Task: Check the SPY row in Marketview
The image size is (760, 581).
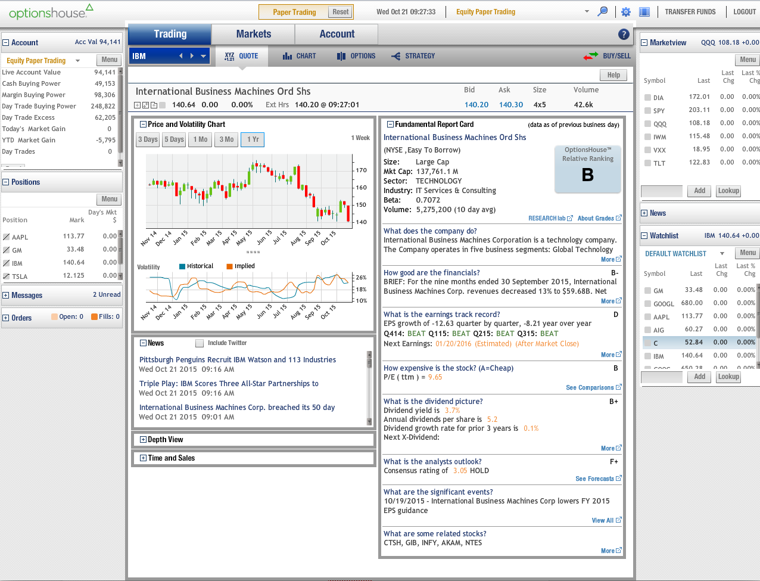Action: tap(647, 110)
